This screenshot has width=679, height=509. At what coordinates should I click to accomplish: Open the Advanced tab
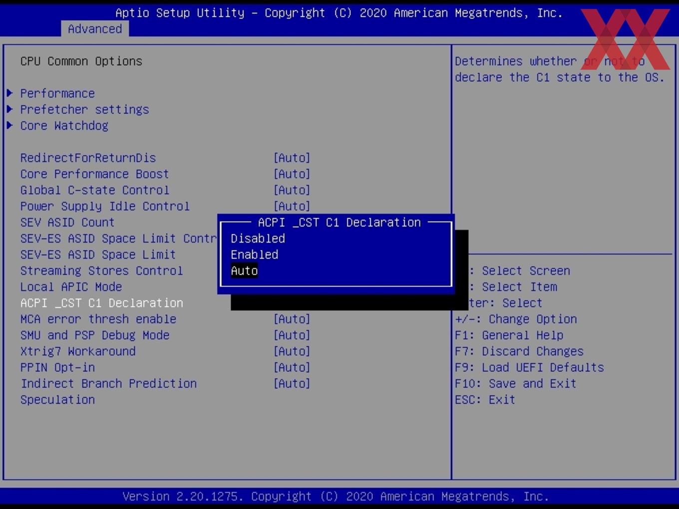(95, 29)
